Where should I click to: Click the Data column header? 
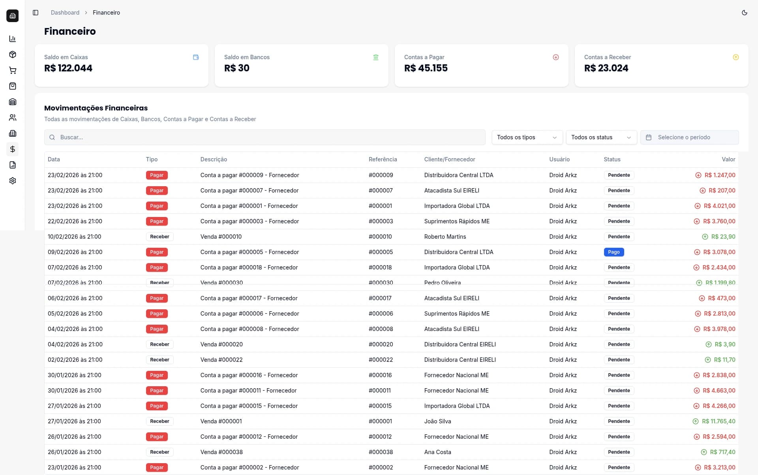54,159
